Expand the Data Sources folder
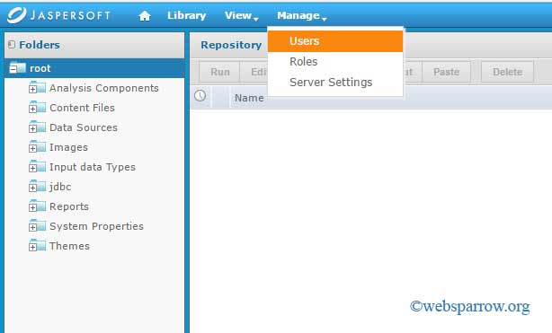 [x=32, y=128]
